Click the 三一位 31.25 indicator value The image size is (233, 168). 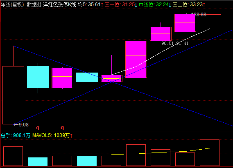pos(121,4)
